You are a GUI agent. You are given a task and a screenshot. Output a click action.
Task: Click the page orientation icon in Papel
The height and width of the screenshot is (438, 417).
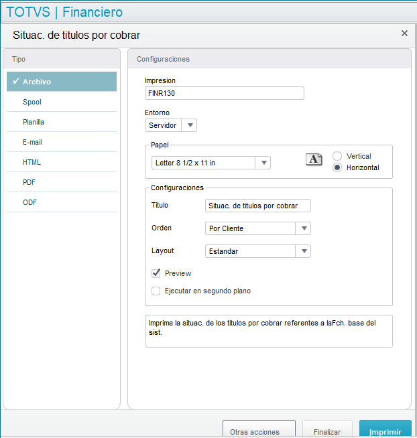[314, 159]
